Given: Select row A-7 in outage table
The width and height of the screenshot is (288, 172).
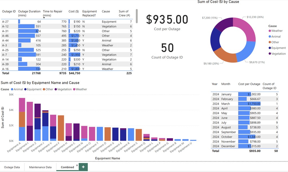Looking at the screenshot, I should 67,55.
